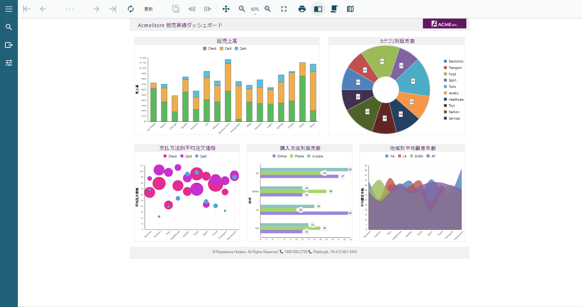The width and height of the screenshot is (582, 307).
Task: Click the 支払方法別平均注文価格 chart title
Action: (187, 148)
